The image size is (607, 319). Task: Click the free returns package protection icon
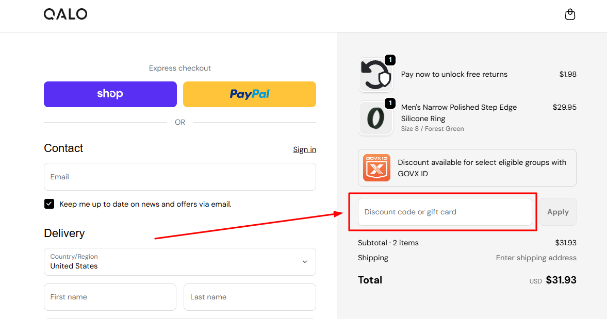point(376,75)
